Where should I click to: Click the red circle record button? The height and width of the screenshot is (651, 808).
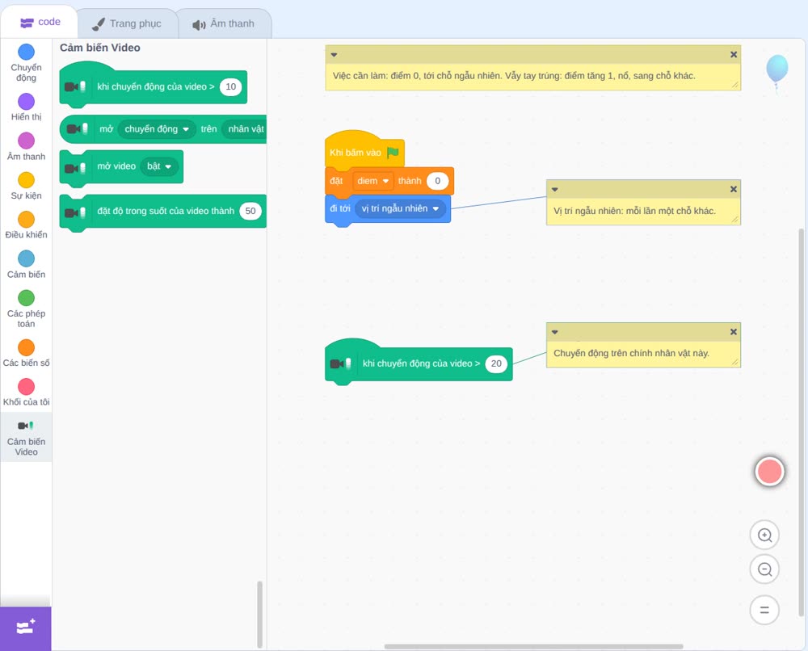coord(769,471)
